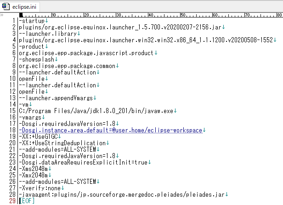Click -Xms2048m on line 24
283x205 pixels.
point(34,169)
